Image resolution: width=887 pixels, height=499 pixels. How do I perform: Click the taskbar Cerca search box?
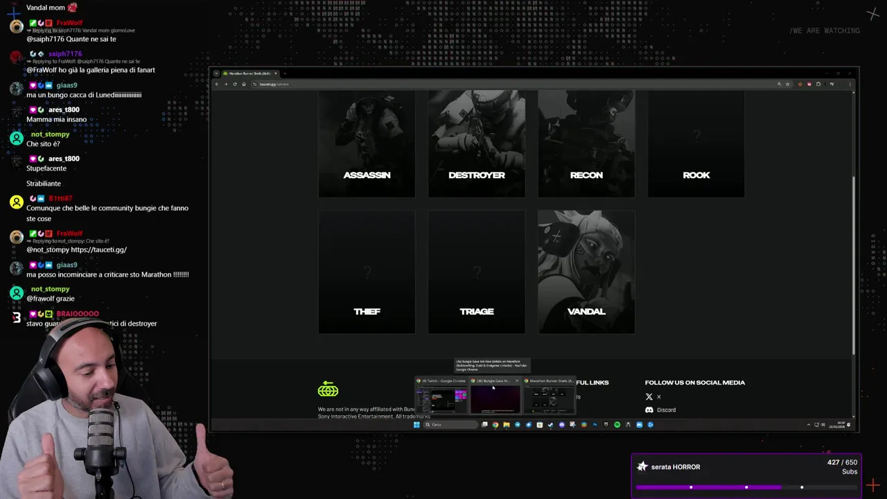[x=450, y=425]
